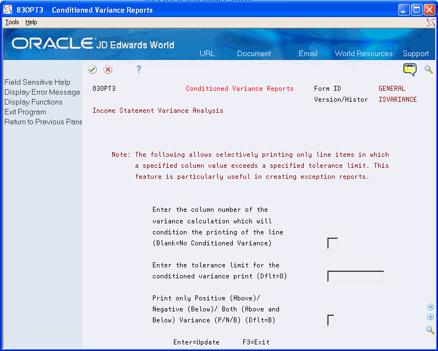Select Return to Previous Panel in the sidebar
Image resolution: width=438 pixels, height=351 pixels.
43,122
